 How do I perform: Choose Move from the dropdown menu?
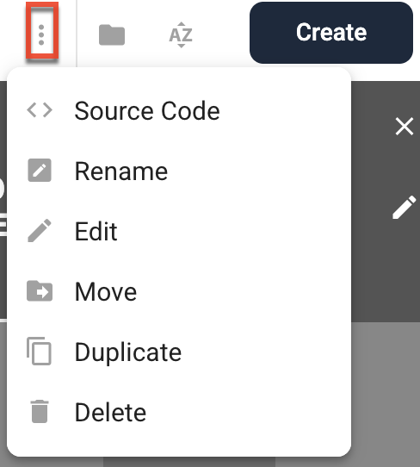179,291
